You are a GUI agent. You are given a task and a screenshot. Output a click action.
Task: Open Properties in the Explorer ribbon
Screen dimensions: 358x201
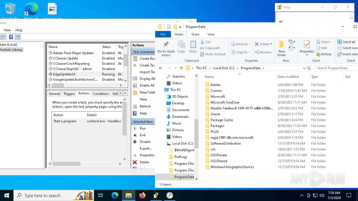[x=307, y=48]
